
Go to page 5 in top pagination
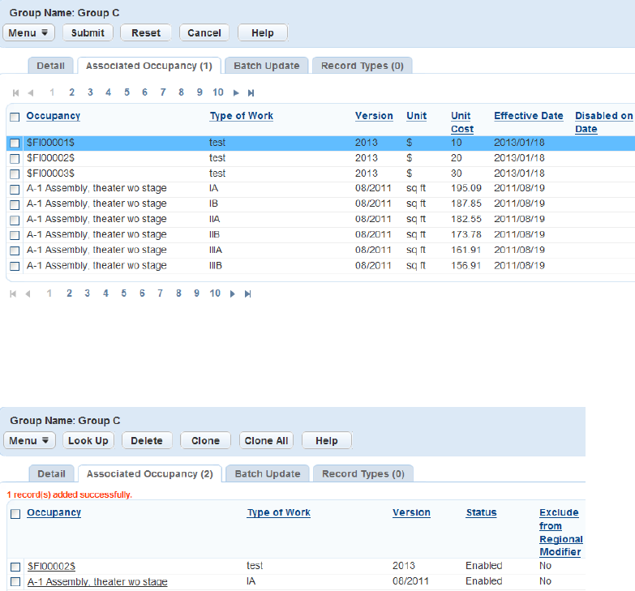(x=127, y=92)
